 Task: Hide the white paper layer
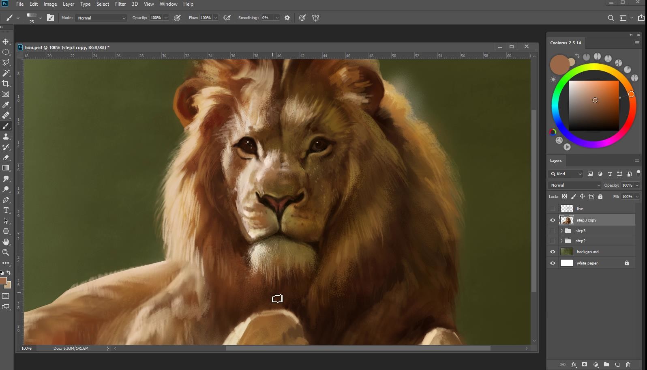(x=553, y=263)
